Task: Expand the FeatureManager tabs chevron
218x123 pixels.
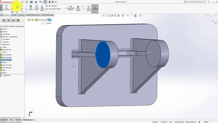Action: [23, 20]
